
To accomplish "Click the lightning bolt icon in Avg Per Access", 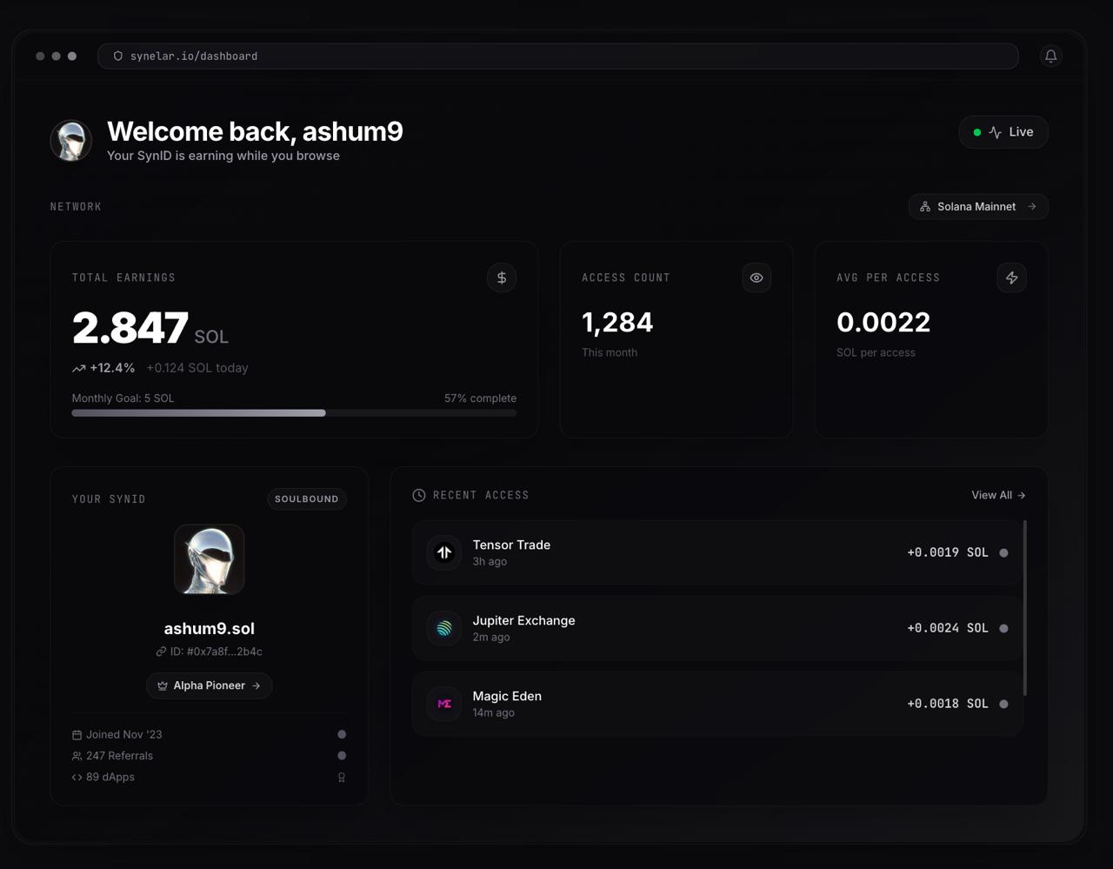I will tap(1011, 277).
